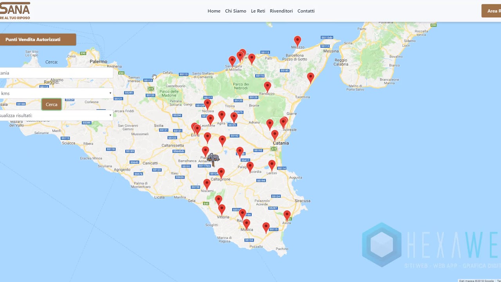Open Le Reti menu item

point(258,11)
